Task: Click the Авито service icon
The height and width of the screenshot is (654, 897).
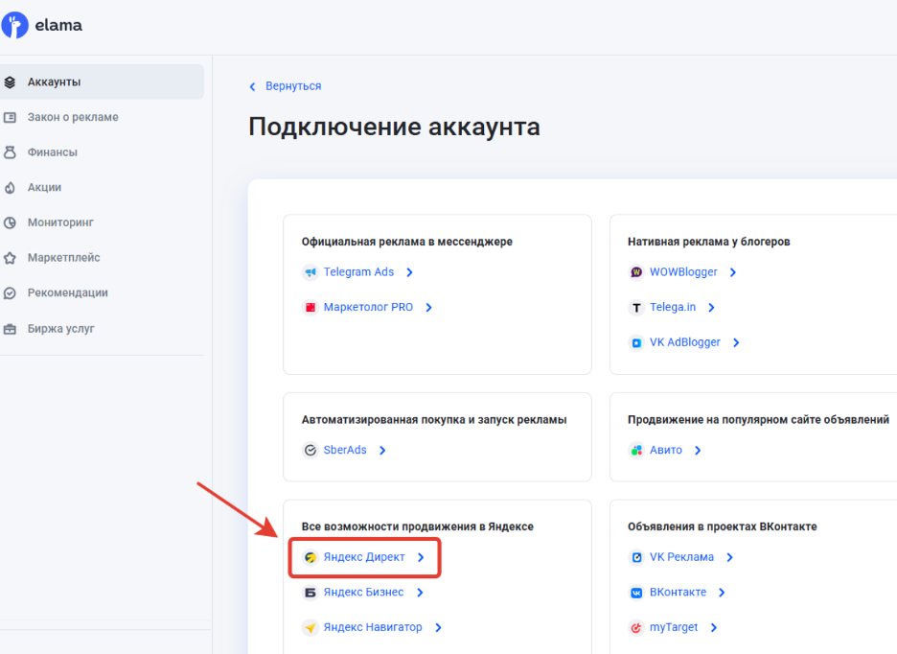Action: tap(637, 449)
